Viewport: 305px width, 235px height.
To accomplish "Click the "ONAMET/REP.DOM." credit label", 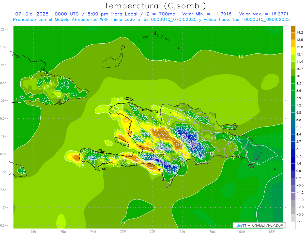I will pos(268,225).
